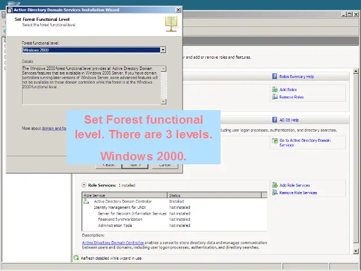Select Identity Management for UNIX row
This screenshot has width=361, height=271.
click(174, 207)
